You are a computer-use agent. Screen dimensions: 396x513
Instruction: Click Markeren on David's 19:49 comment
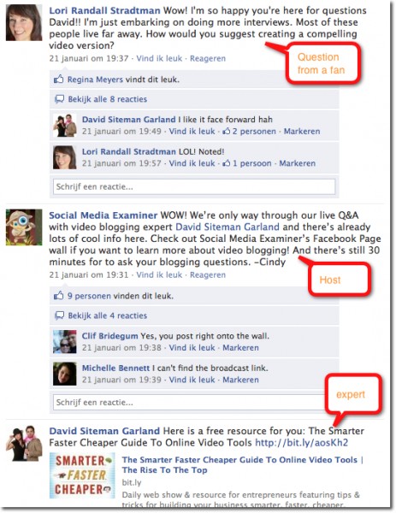tap(302, 132)
